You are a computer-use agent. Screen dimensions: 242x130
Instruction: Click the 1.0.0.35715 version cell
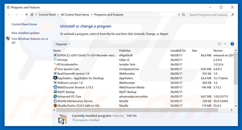(221, 97)
